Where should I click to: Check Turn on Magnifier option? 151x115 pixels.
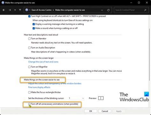pos(29,67)
